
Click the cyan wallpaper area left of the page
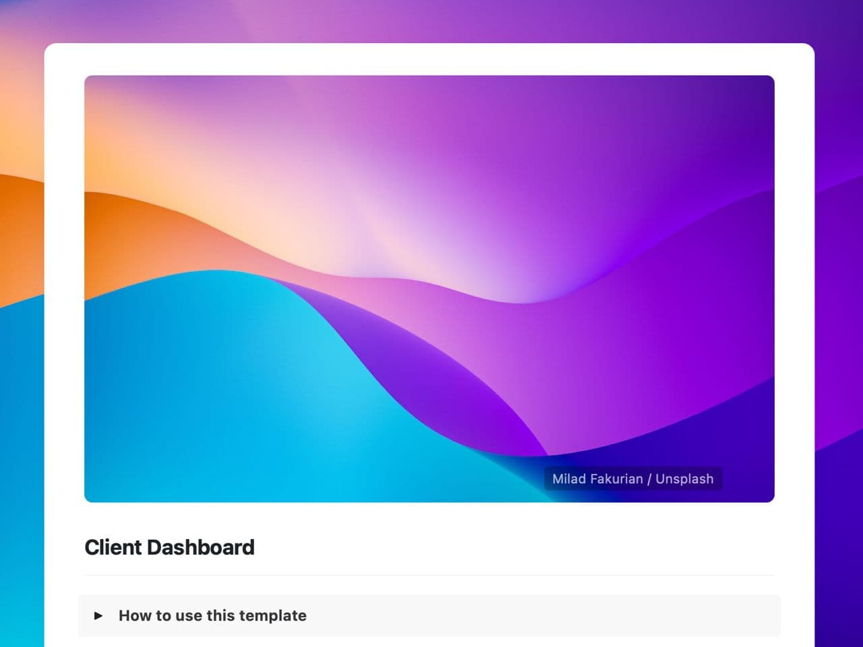click(22, 472)
